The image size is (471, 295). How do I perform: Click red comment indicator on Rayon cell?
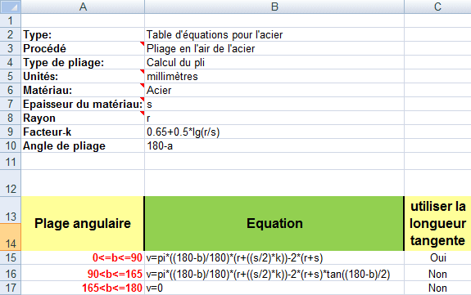click(142, 114)
